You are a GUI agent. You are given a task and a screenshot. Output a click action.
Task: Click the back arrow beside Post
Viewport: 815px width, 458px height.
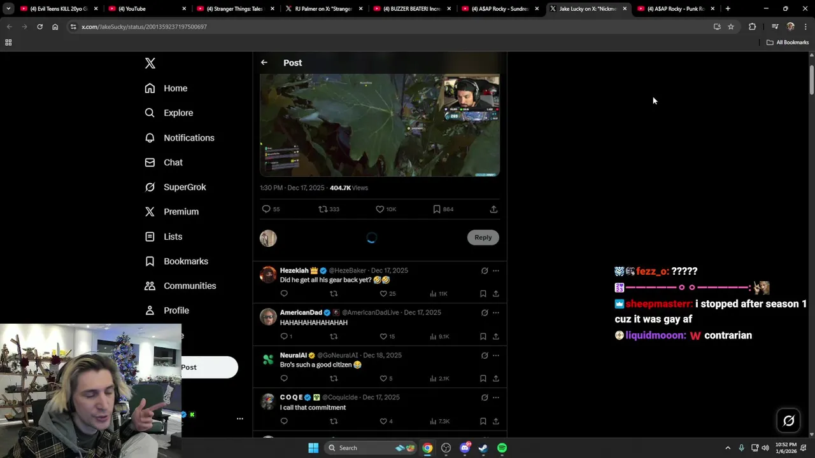264,62
